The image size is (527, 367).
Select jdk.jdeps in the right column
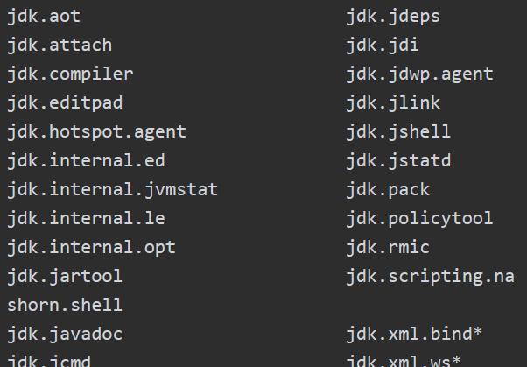(x=393, y=17)
